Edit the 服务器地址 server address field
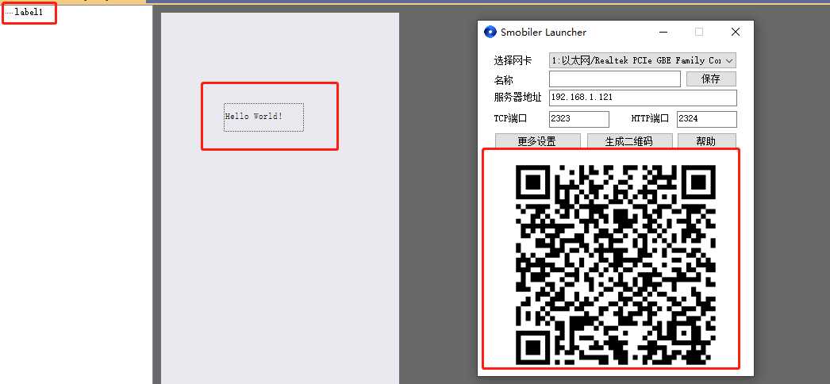Image resolution: width=830 pixels, height=384 pixels. tap(643, 98)
